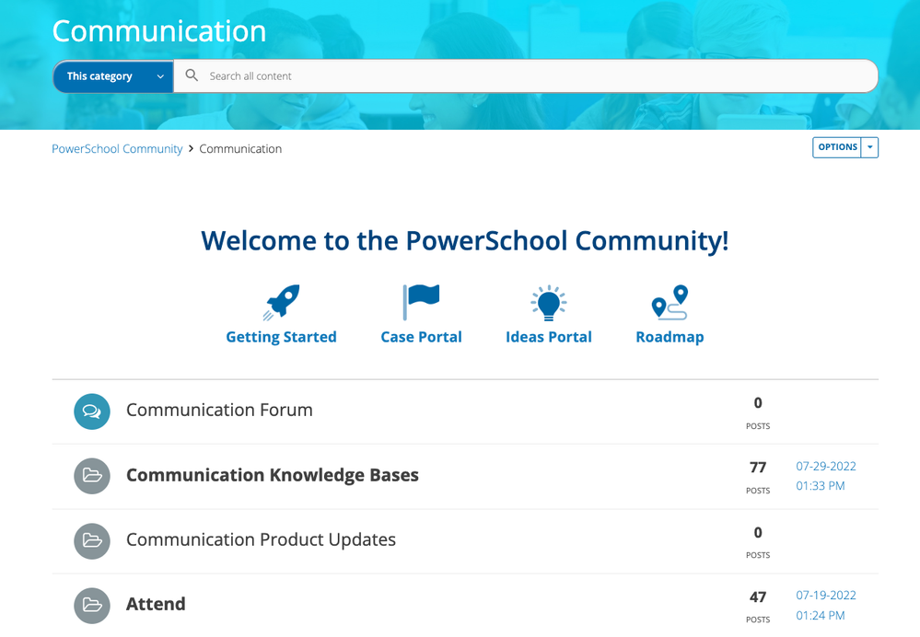Select the Ideas Portal lightbulb icon
This screenshot has height=637, width=920.
(x=549, y=303)
